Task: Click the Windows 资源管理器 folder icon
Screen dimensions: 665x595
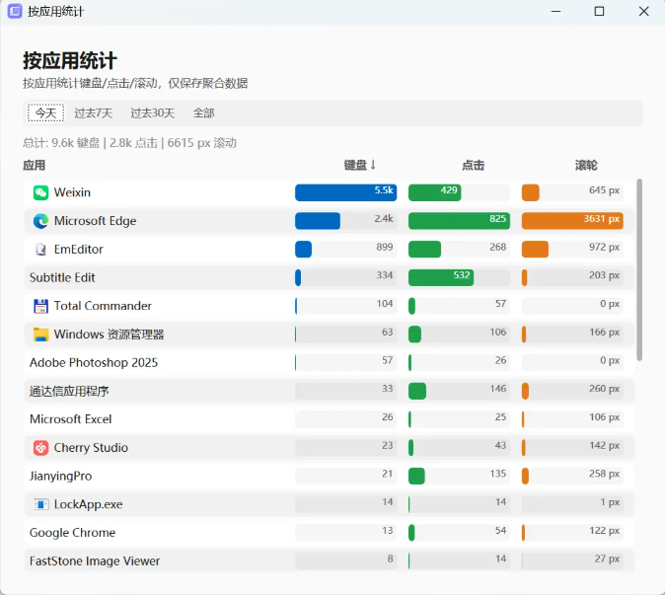Action: pyautogui.click(x=40, y=335)
